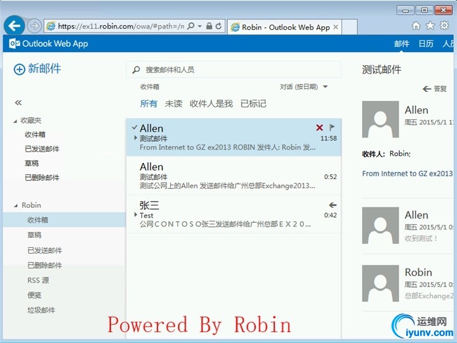Open the 垃圾邮件 junk folder
The height and width of the screenshot is (343, 457).
(41, 310)
